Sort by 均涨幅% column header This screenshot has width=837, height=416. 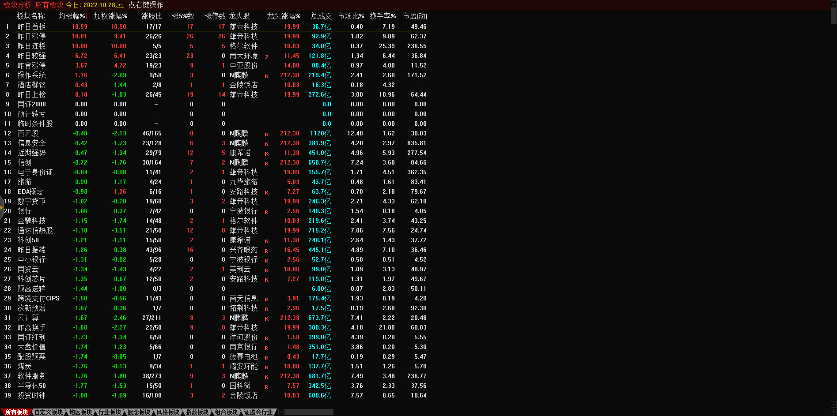tap(72, 16)
